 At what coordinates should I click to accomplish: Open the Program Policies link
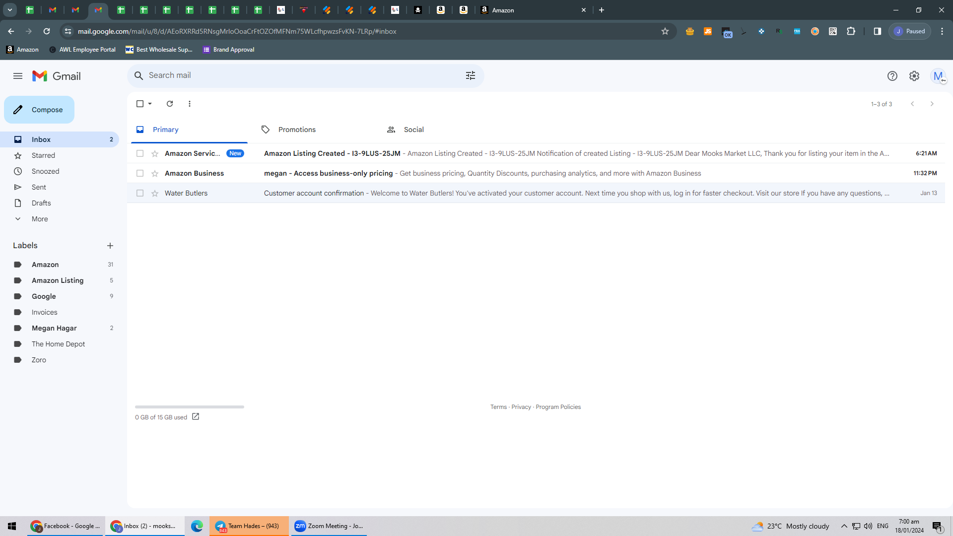click(x=558, y=407)
